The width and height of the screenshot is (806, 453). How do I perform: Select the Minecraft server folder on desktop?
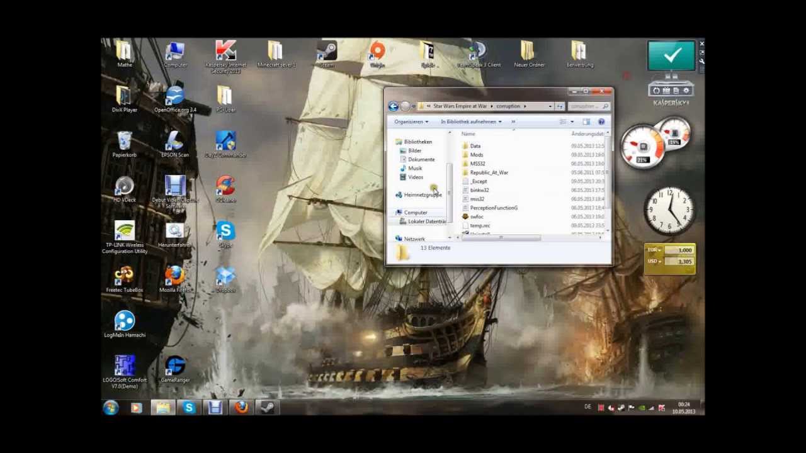tap(276, 55)
